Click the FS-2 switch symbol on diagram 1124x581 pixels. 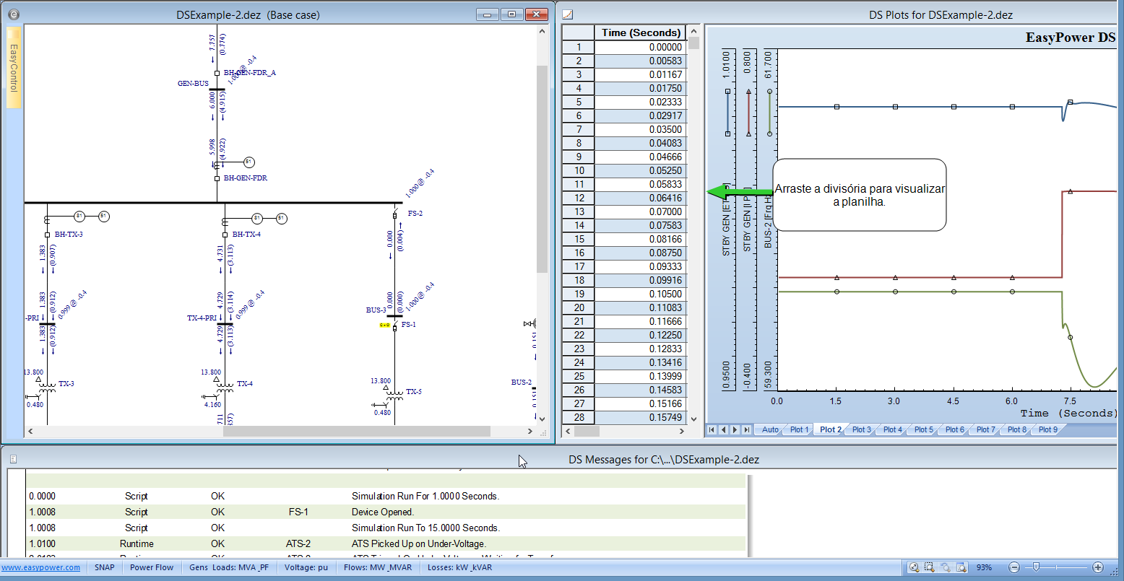pyautogui.click(x=394, y=215)
